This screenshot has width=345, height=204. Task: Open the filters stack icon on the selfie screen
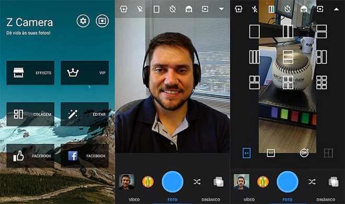click(x=218, y=182)
